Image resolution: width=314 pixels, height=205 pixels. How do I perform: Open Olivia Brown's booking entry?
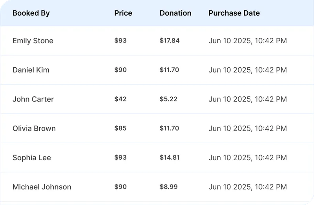[34, 128]
